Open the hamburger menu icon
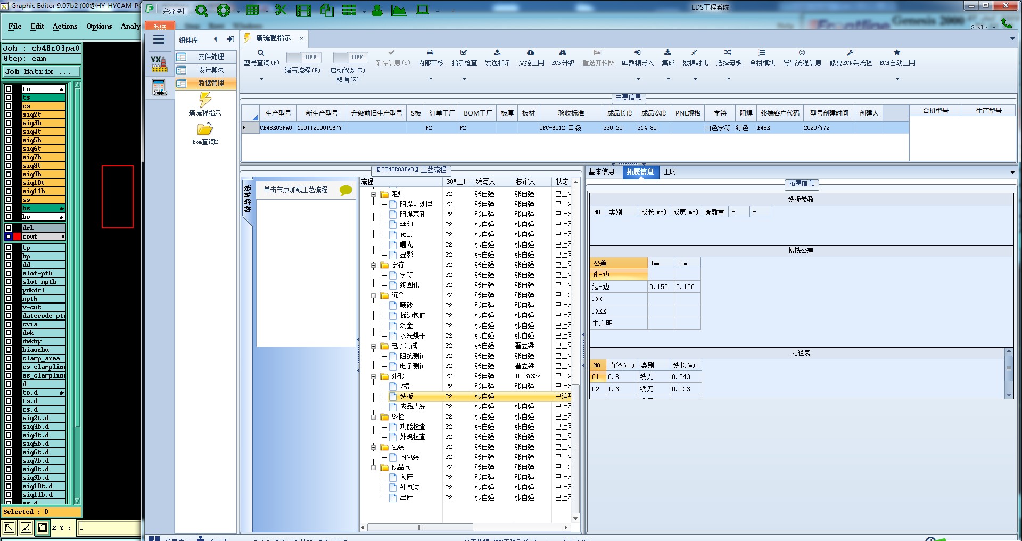The image size is (1022, 541). coord(159,39)
